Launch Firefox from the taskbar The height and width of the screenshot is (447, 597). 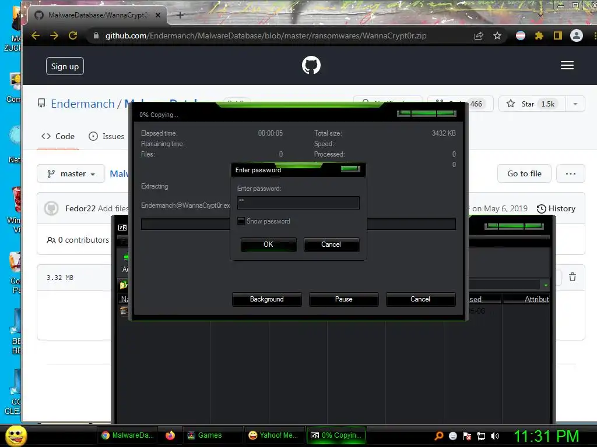pyautogui.click(x=170, y=435)
